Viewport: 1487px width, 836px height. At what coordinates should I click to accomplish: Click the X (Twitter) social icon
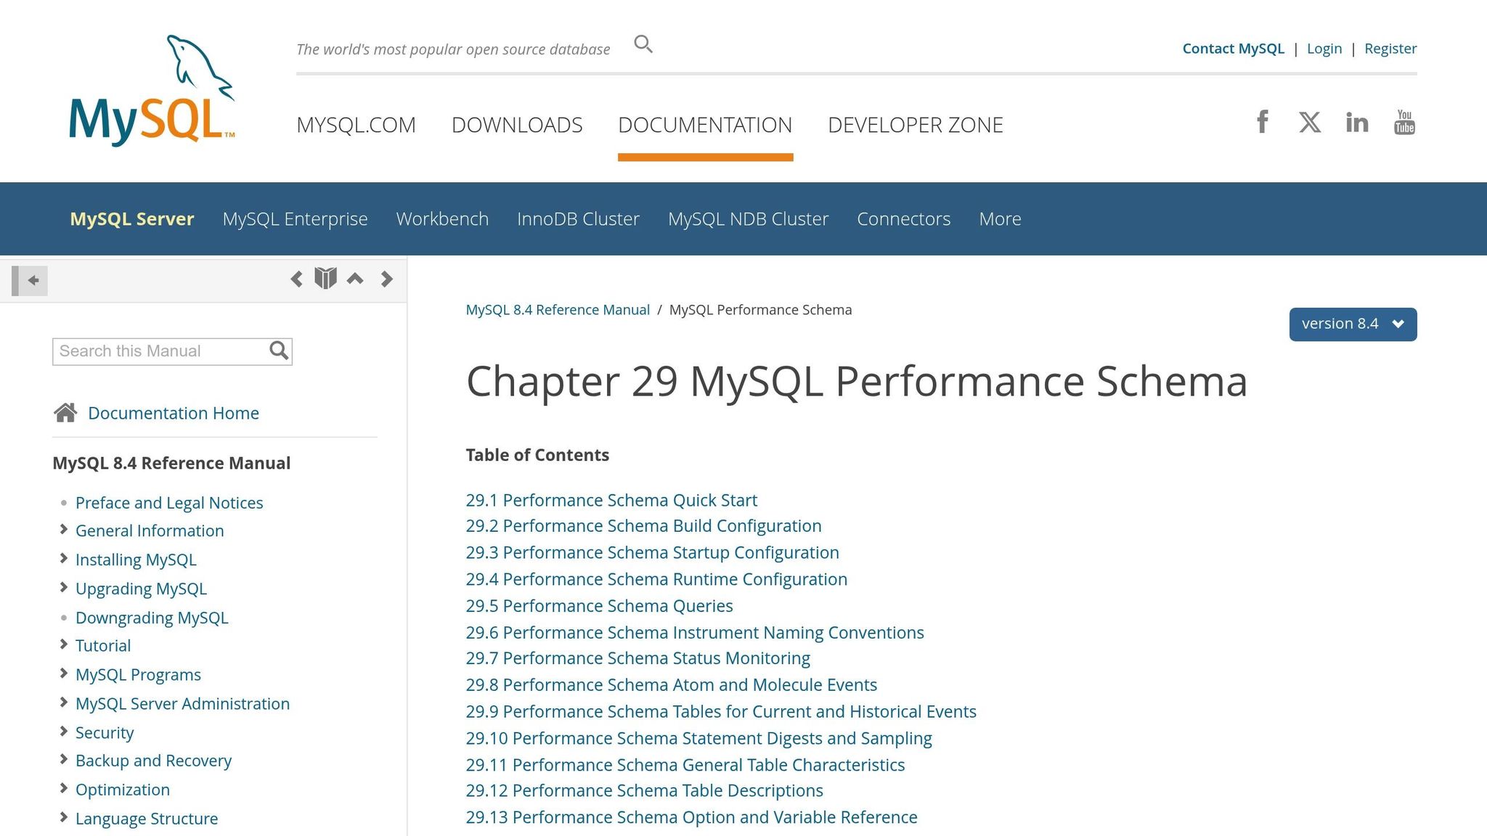coord(1309,123)
